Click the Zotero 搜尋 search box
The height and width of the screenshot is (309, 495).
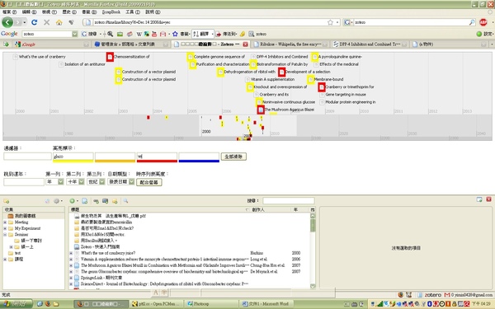pos(289,200)
